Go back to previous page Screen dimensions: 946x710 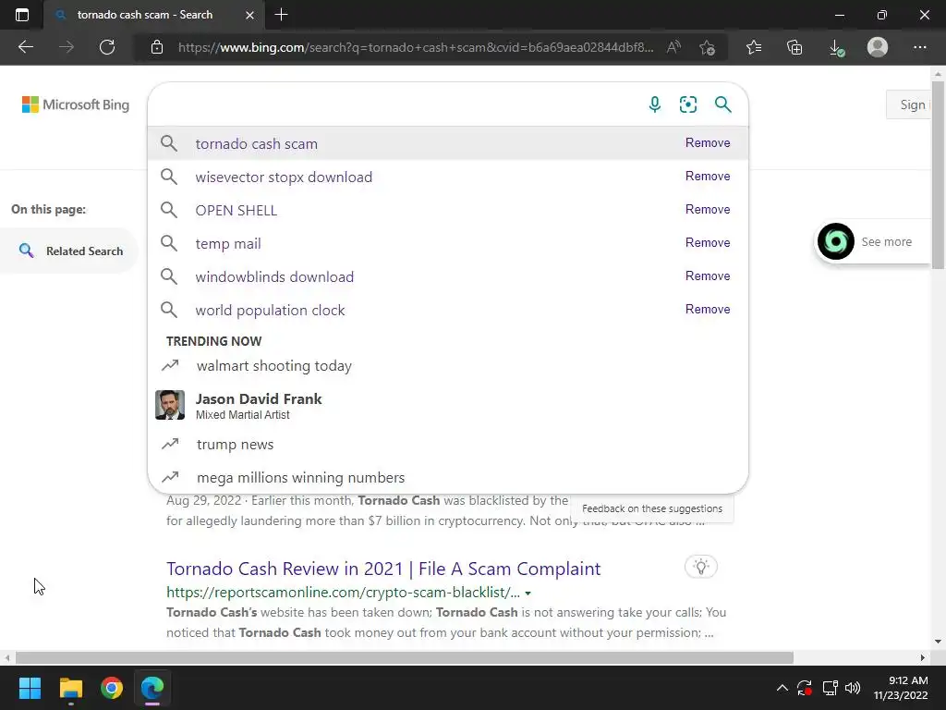click(x=26, y=47)
